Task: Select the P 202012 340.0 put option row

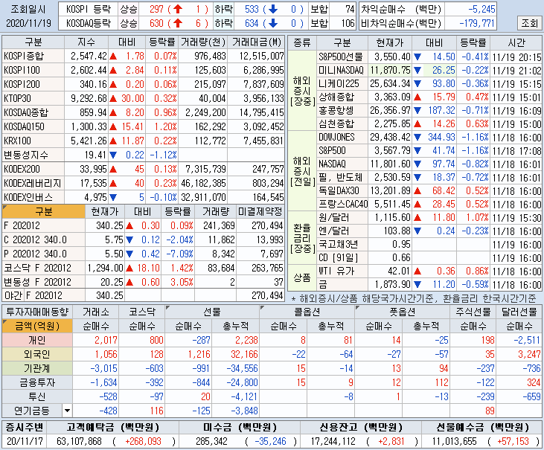Action: 144,254
